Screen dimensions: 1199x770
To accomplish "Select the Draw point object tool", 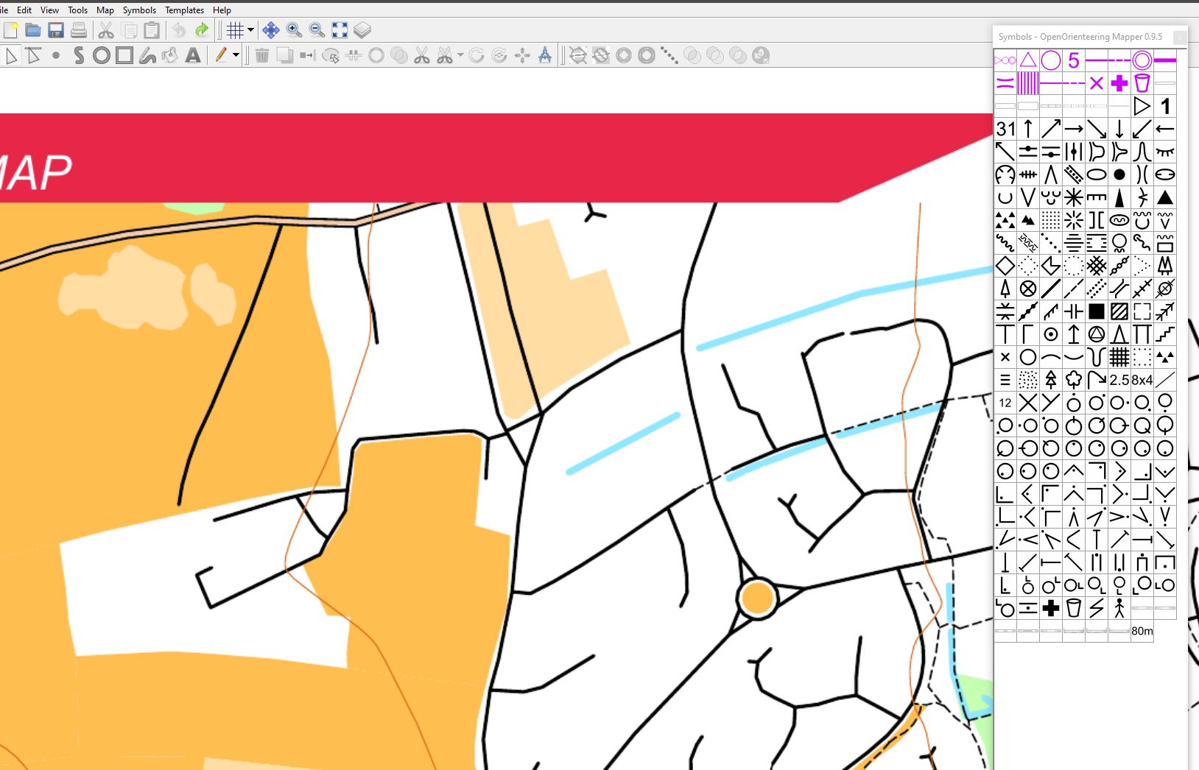I will [x=55, y=55].
